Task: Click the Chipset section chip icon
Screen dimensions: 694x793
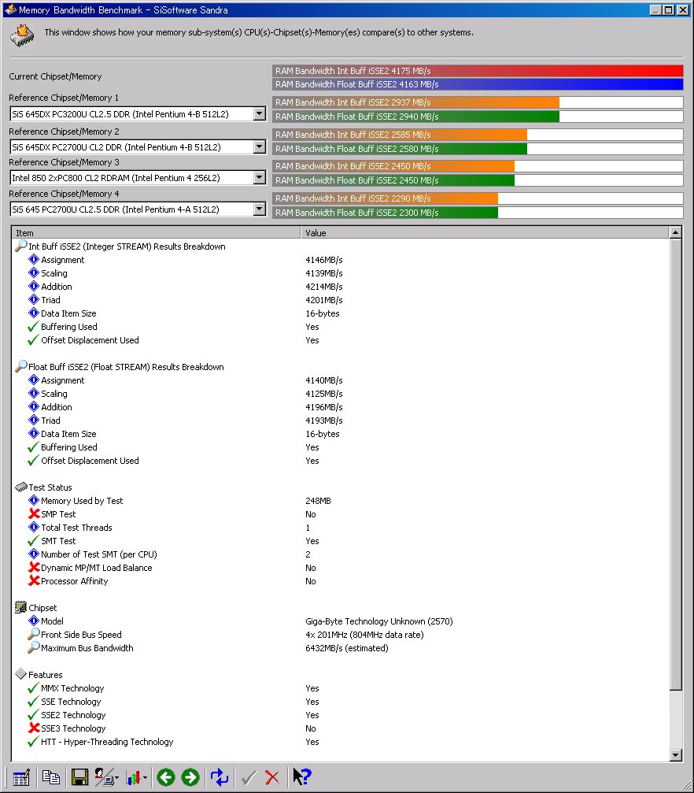Action: coord(20,607)
